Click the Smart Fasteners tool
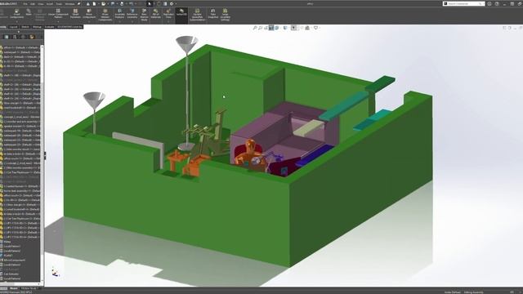Viewport: 523px width, 294px height. click(x=75, y=14)
